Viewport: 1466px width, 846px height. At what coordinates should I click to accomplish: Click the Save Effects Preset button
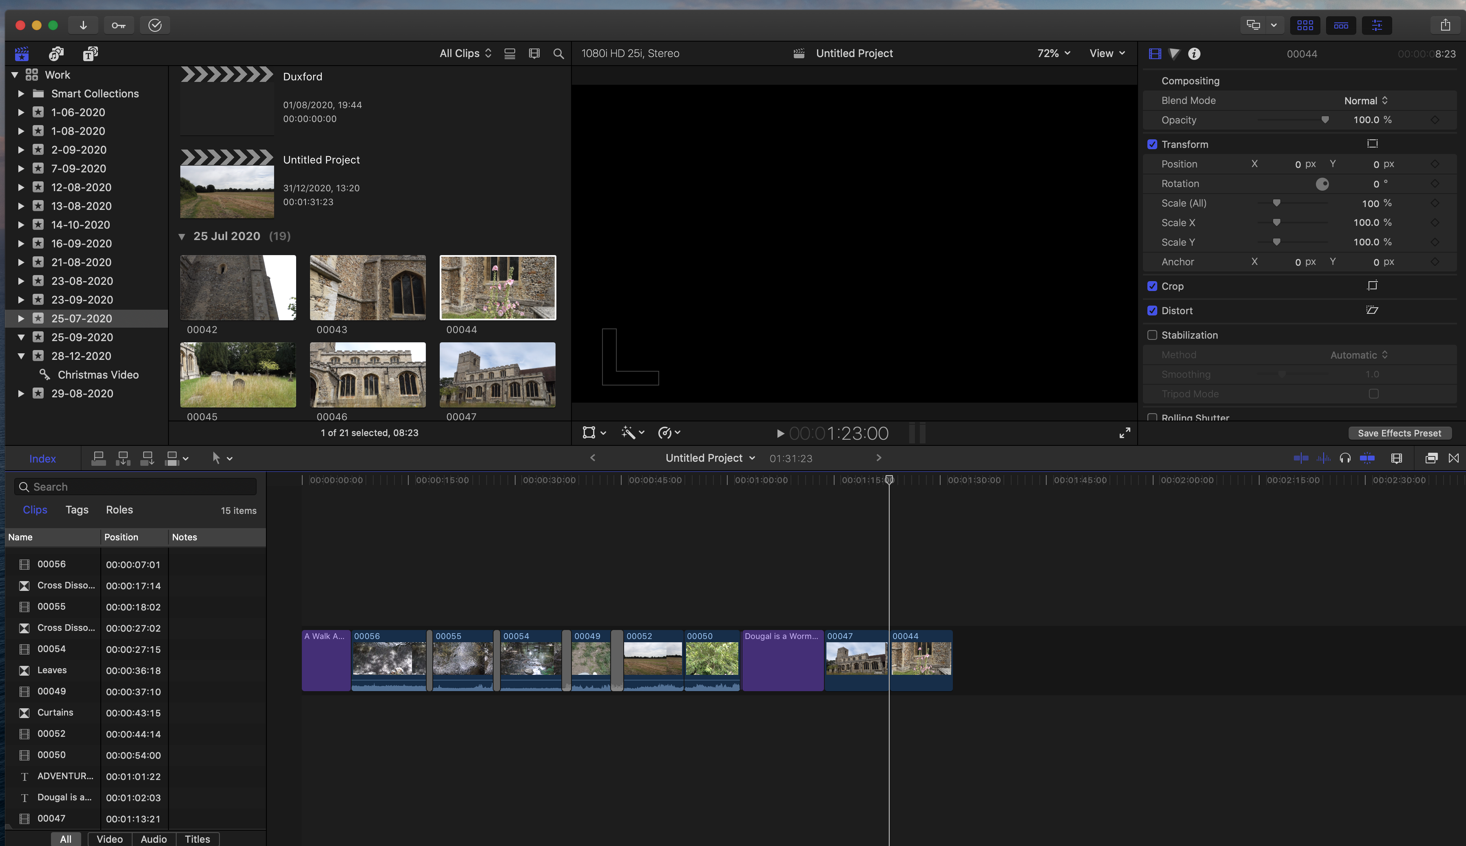click(1399, 433)
